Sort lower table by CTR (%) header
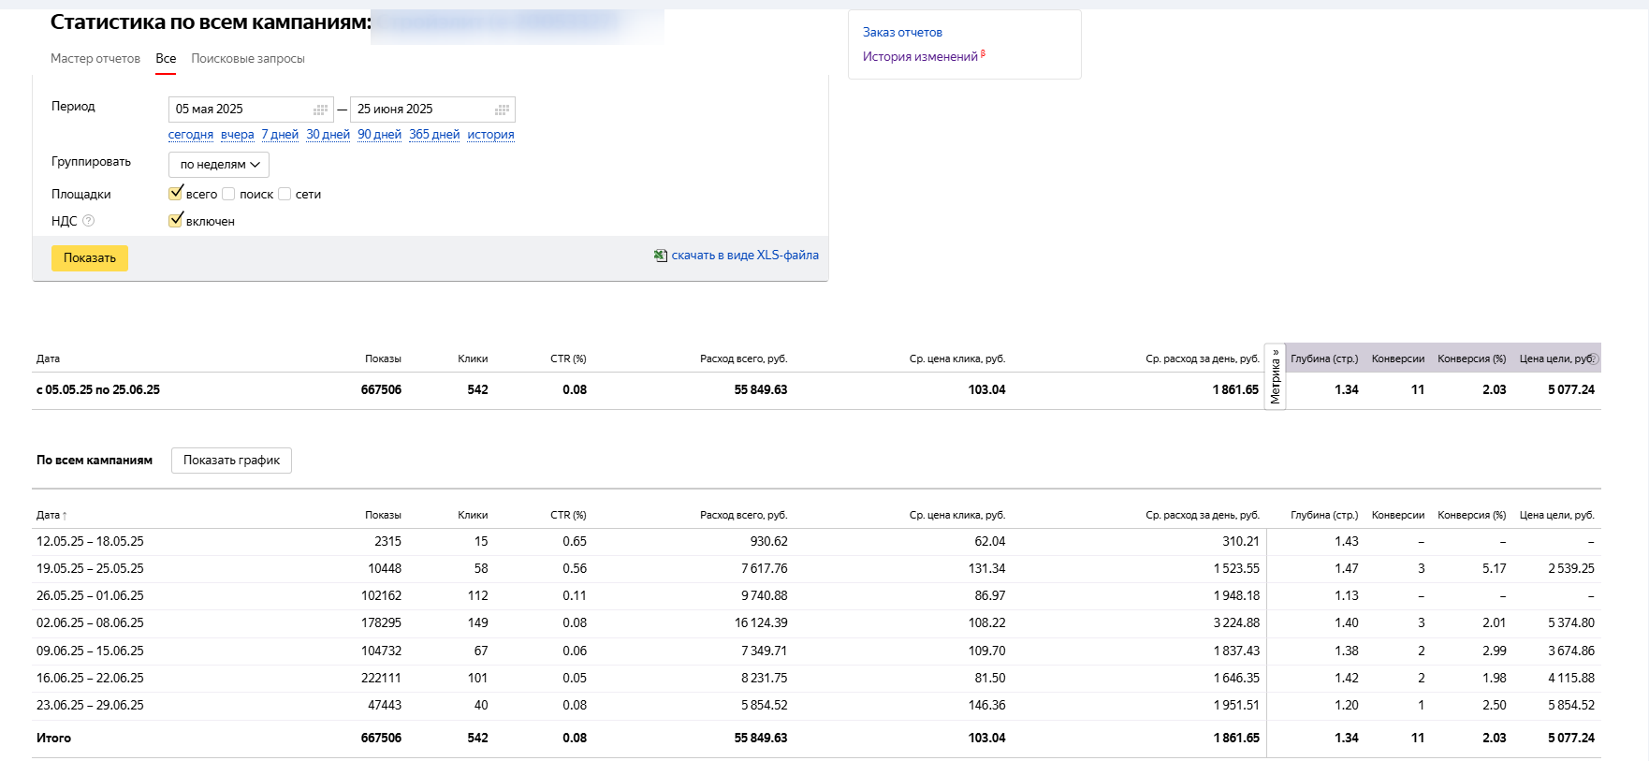This screenshot has width=1649, height=761. coord(568,515)
